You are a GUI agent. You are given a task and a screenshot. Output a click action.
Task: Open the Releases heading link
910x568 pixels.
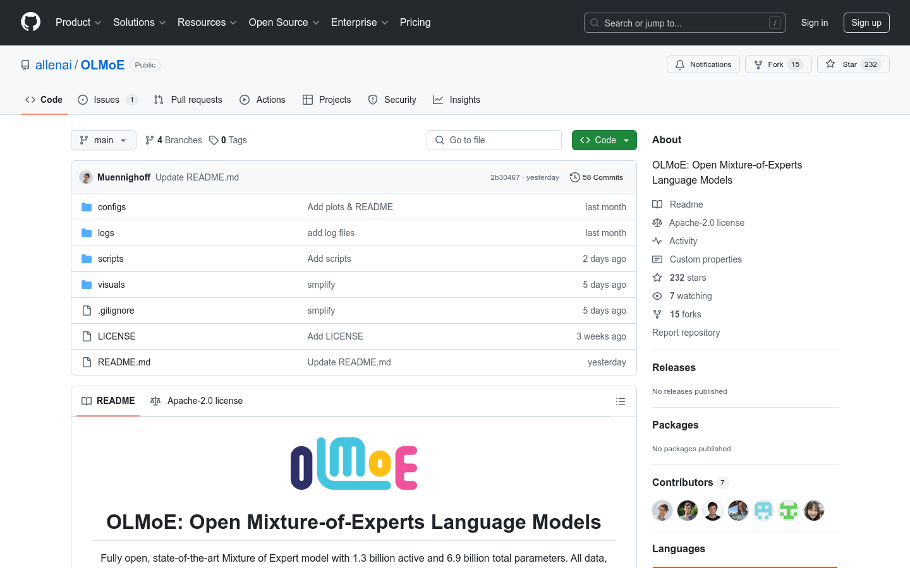coord(674,367)
